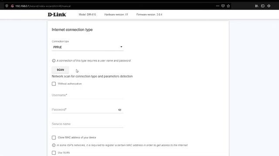Click the D-Link logo

click(57, 14)
